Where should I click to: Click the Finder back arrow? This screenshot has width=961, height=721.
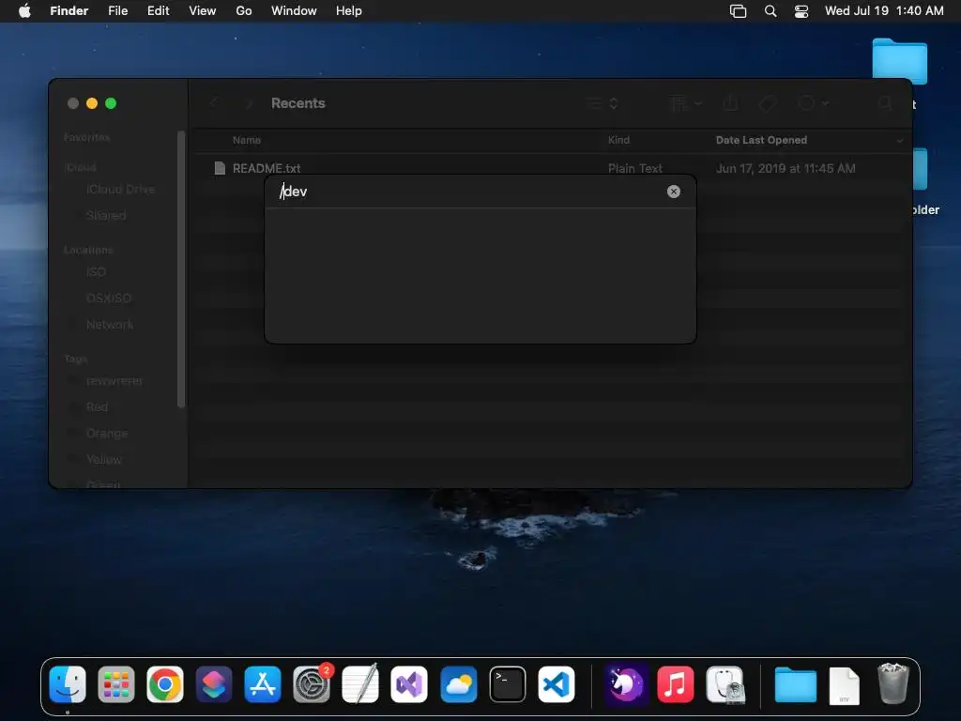tap(214, 103)
